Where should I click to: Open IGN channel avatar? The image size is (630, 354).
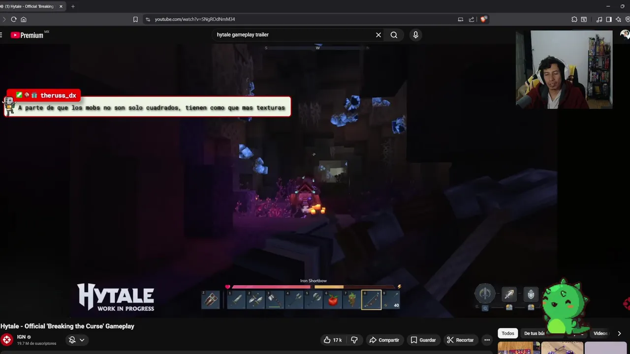pyautogui.click(x=7, y=340)
